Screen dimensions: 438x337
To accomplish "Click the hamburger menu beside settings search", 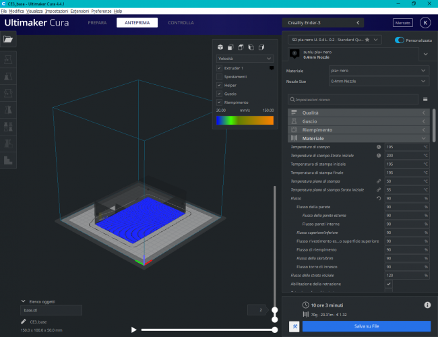I will click(x=425, y=99).
